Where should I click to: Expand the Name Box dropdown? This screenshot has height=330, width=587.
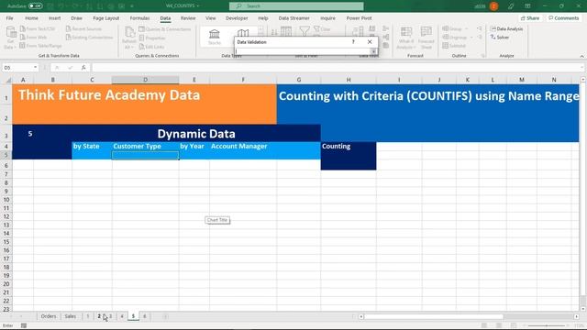click(35, 67)
